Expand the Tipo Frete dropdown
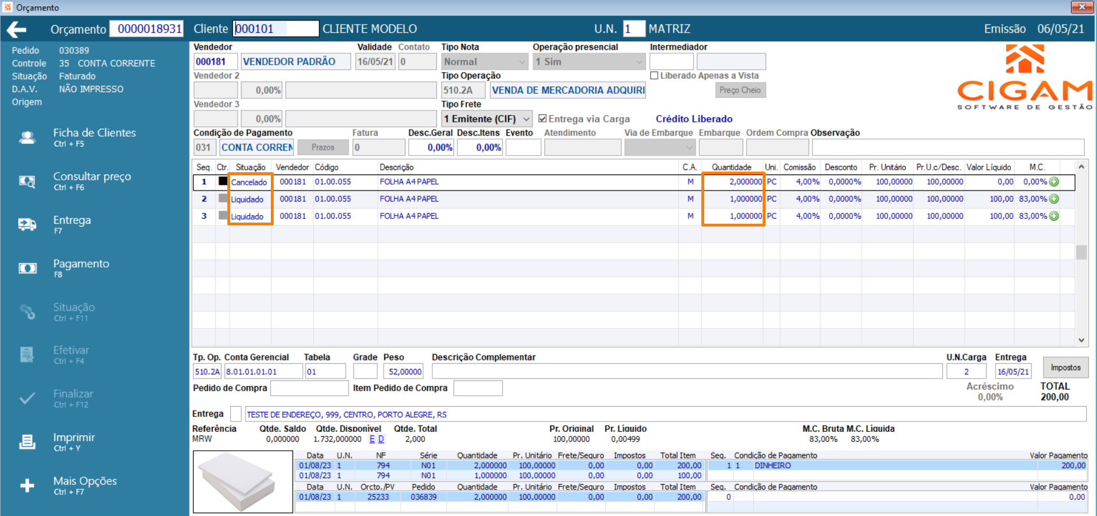Image resolution: width=1097 pixels, height=516 pixels. pos(526,119)
